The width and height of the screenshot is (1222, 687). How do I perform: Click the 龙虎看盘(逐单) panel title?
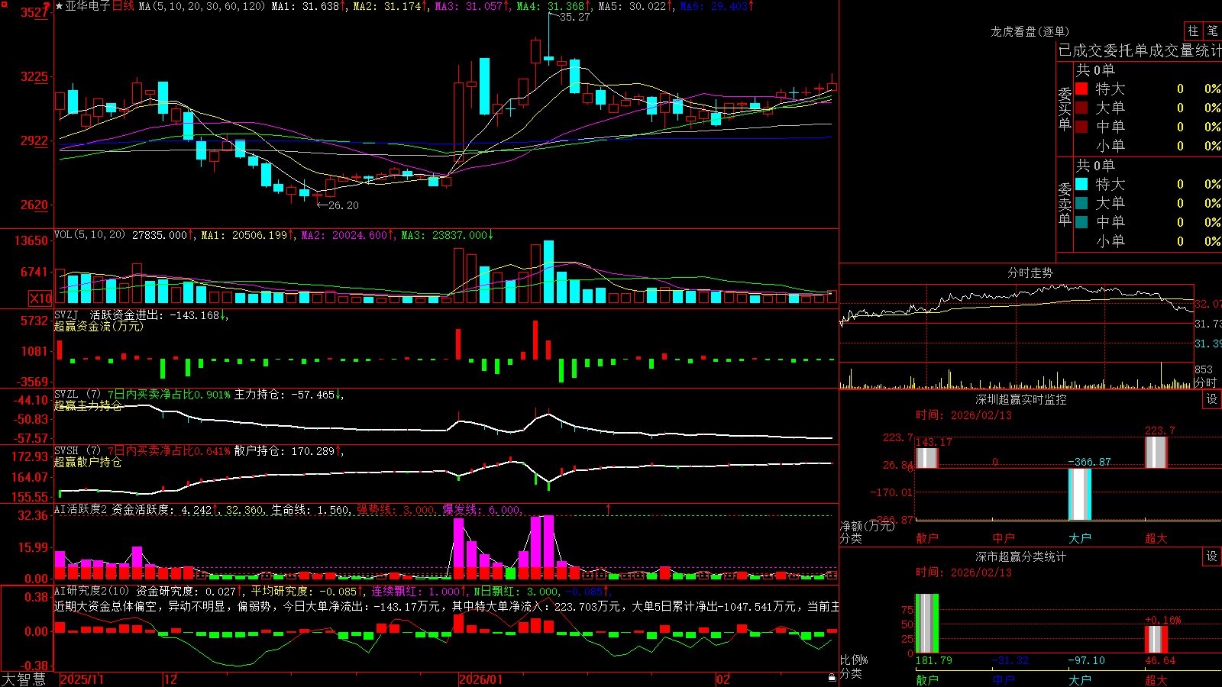pyautogui.click(x=1030, y=31)
